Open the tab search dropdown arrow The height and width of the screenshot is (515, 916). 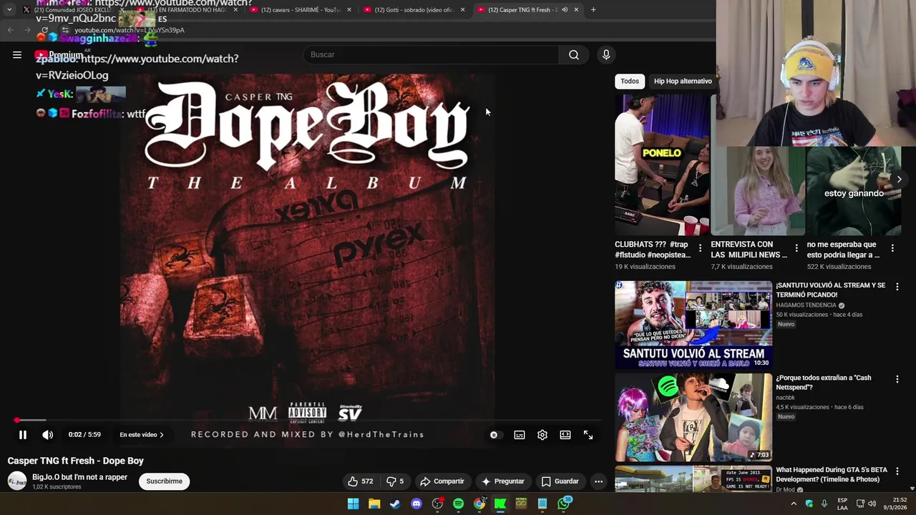[x=9, y=10]
